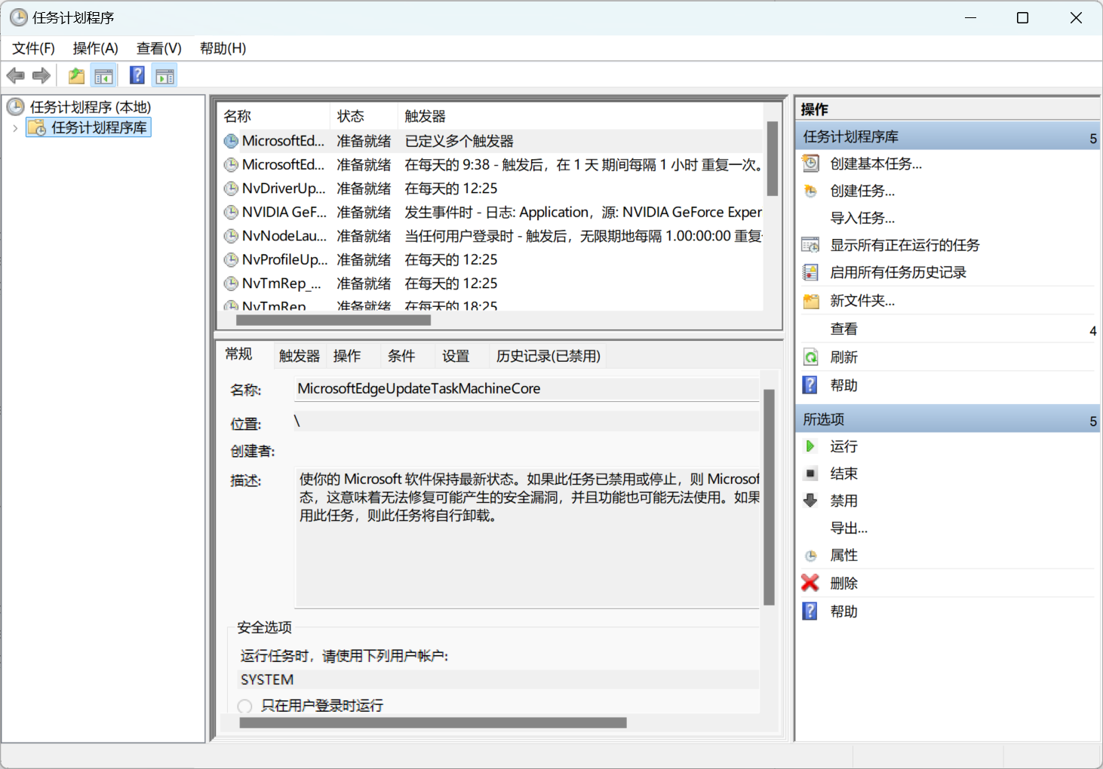The width and height of the screenshot is (1103, 769).
Task: Click 创建基本任务... action text
Action: 876,164
